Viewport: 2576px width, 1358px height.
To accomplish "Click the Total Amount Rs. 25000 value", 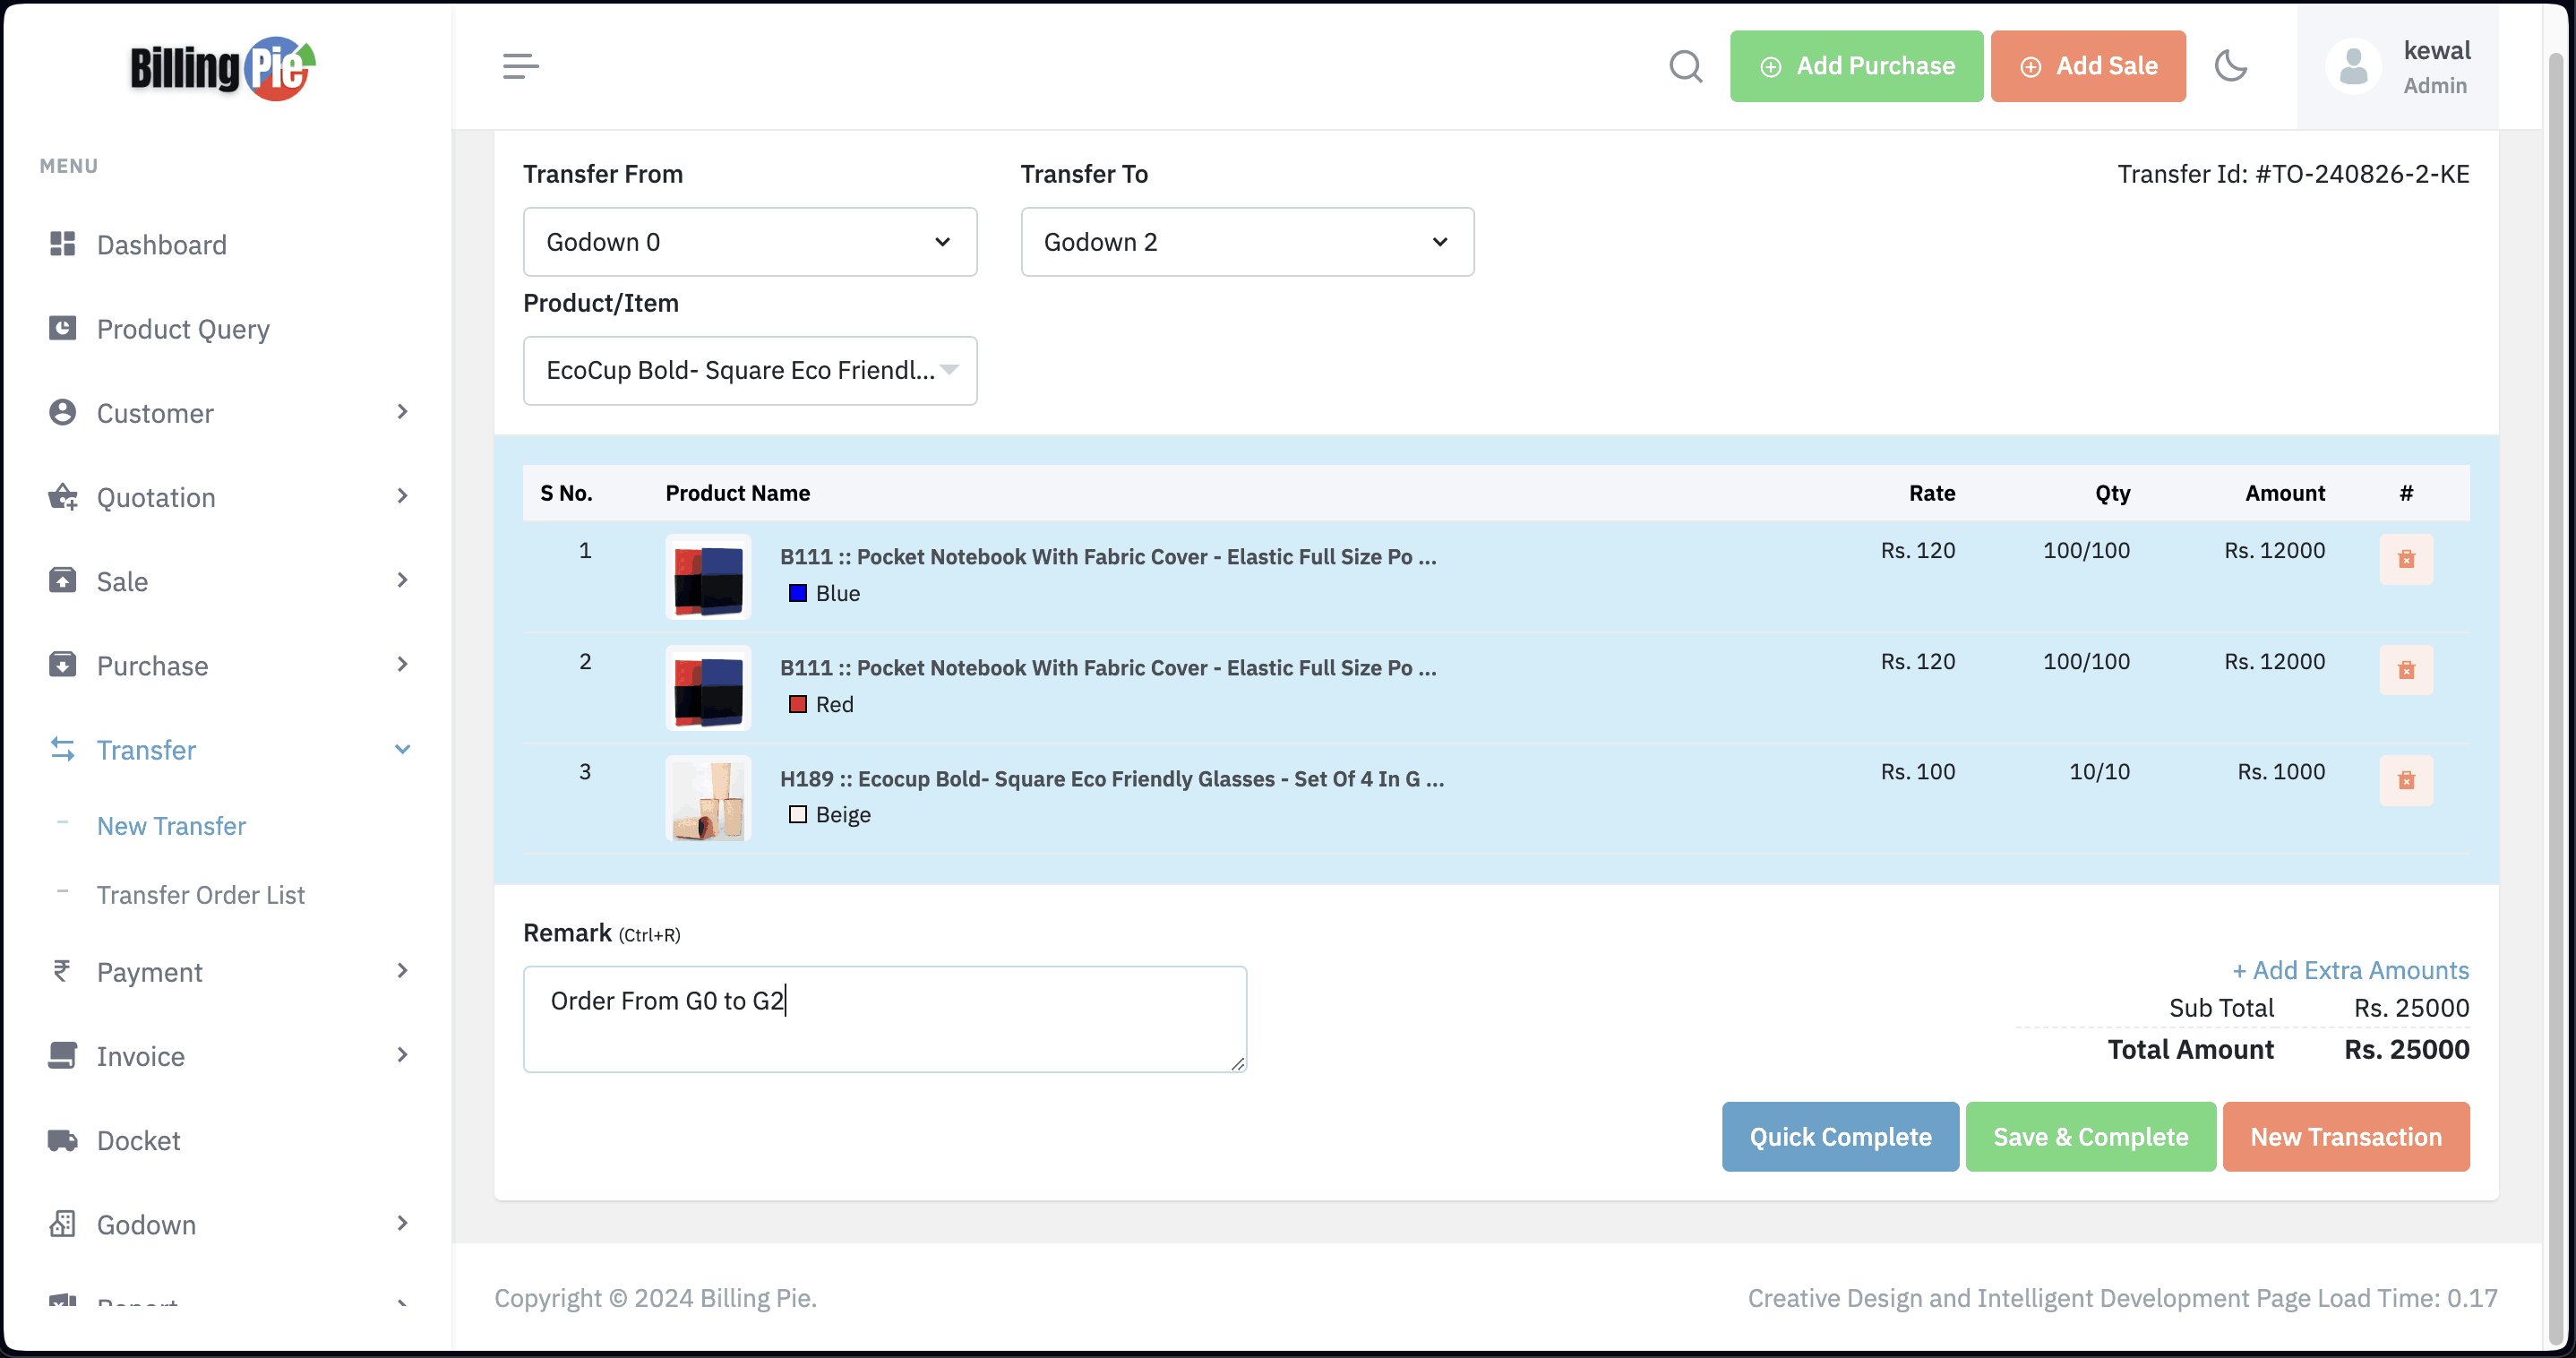I will [2407, 1049].
